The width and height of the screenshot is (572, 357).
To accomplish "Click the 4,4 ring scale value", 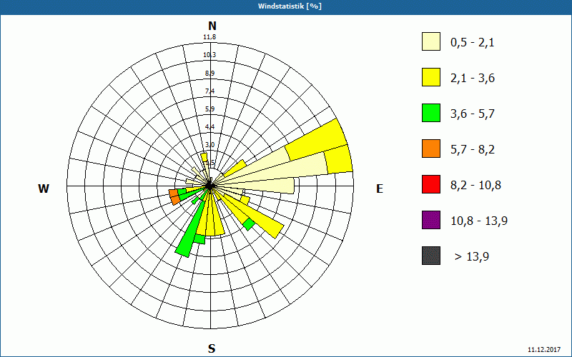I will 209,127.
